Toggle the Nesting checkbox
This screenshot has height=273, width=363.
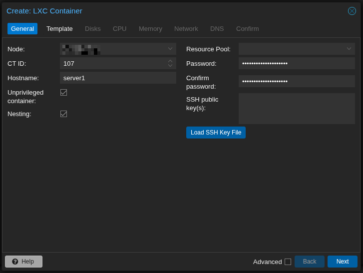coord(63,114)
